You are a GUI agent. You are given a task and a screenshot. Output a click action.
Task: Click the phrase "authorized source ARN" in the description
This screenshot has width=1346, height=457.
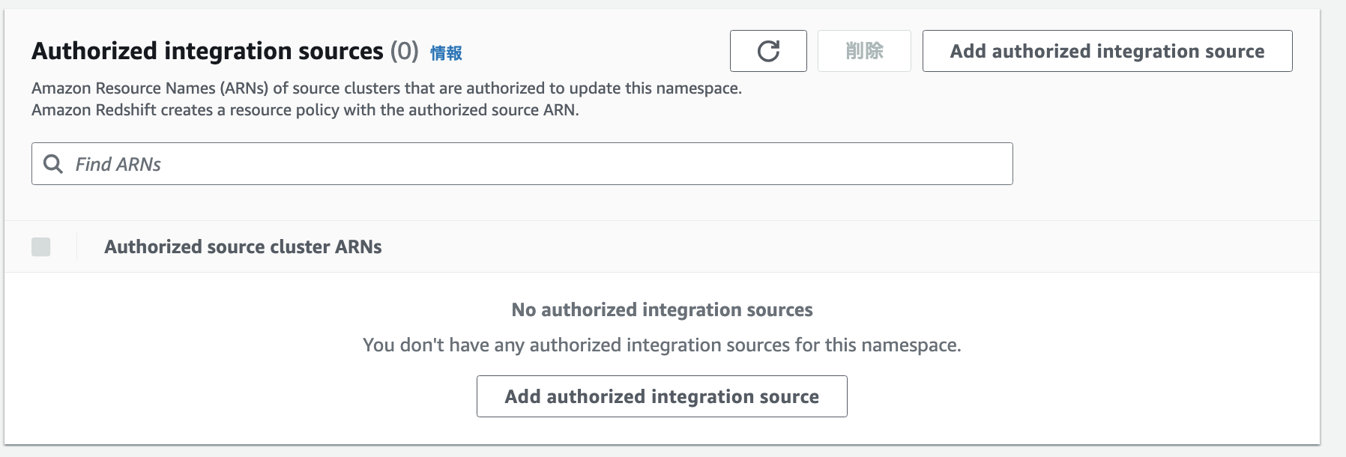point(494,110)
